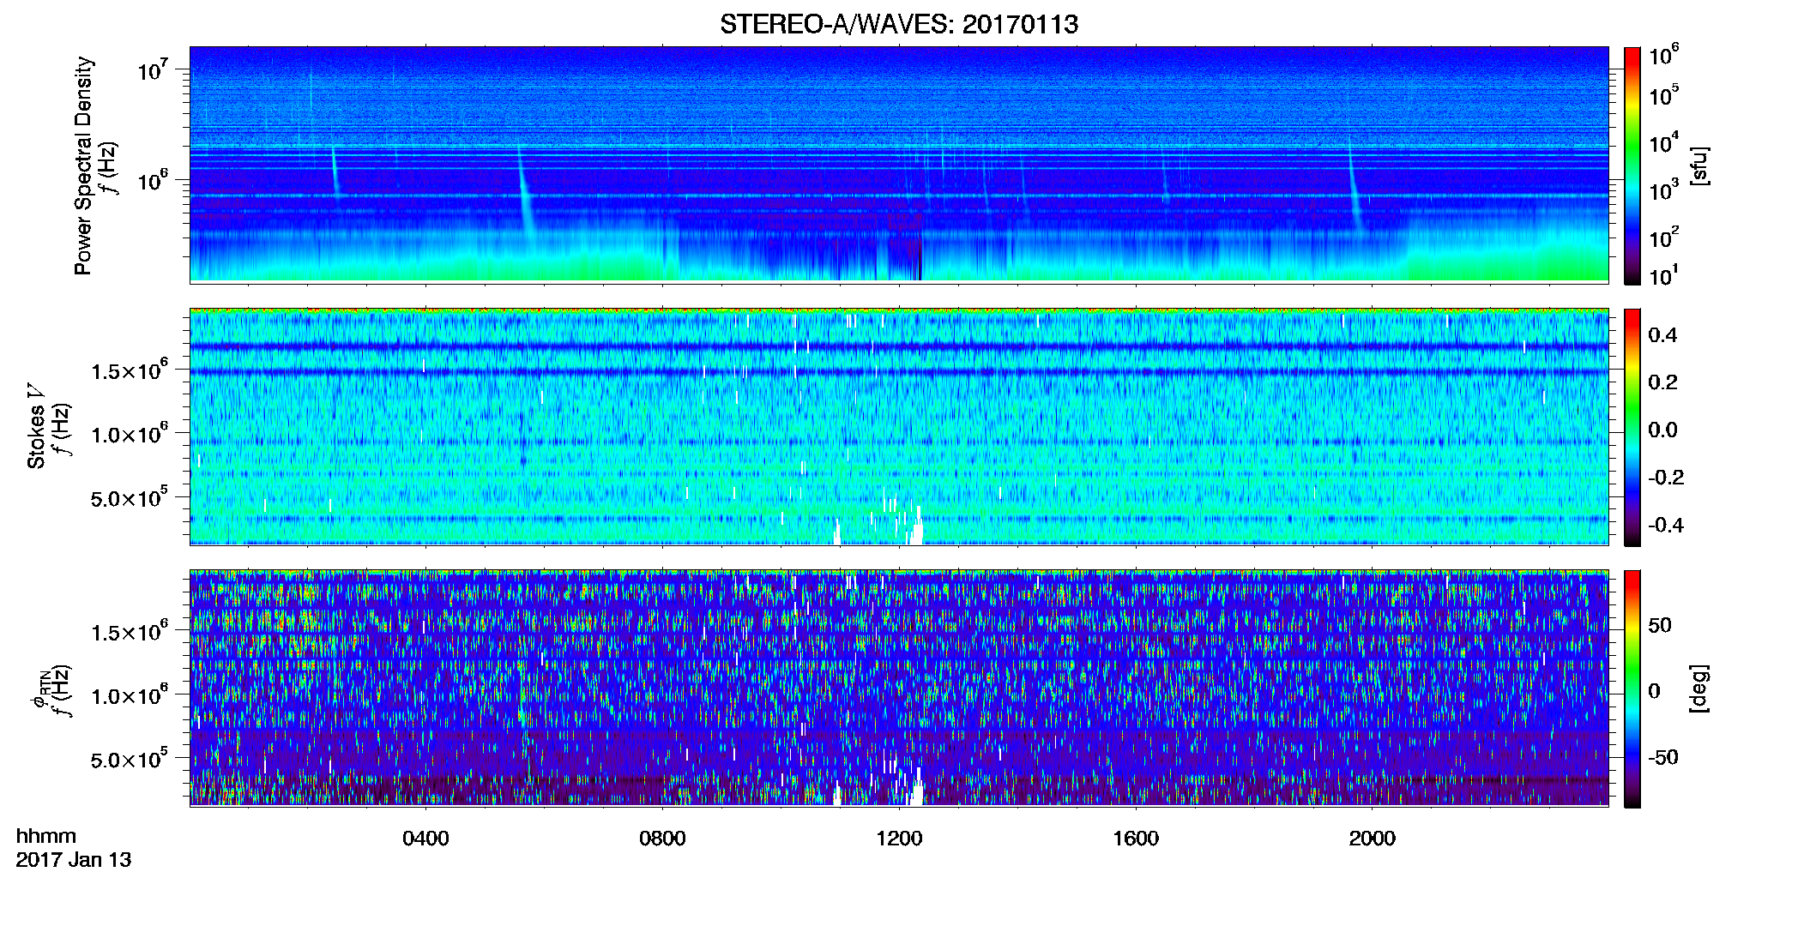Click the -0.2 value on Stokes colorbar
The height and width of the screenshot is (926, 1798).
tap(1666, 478)
